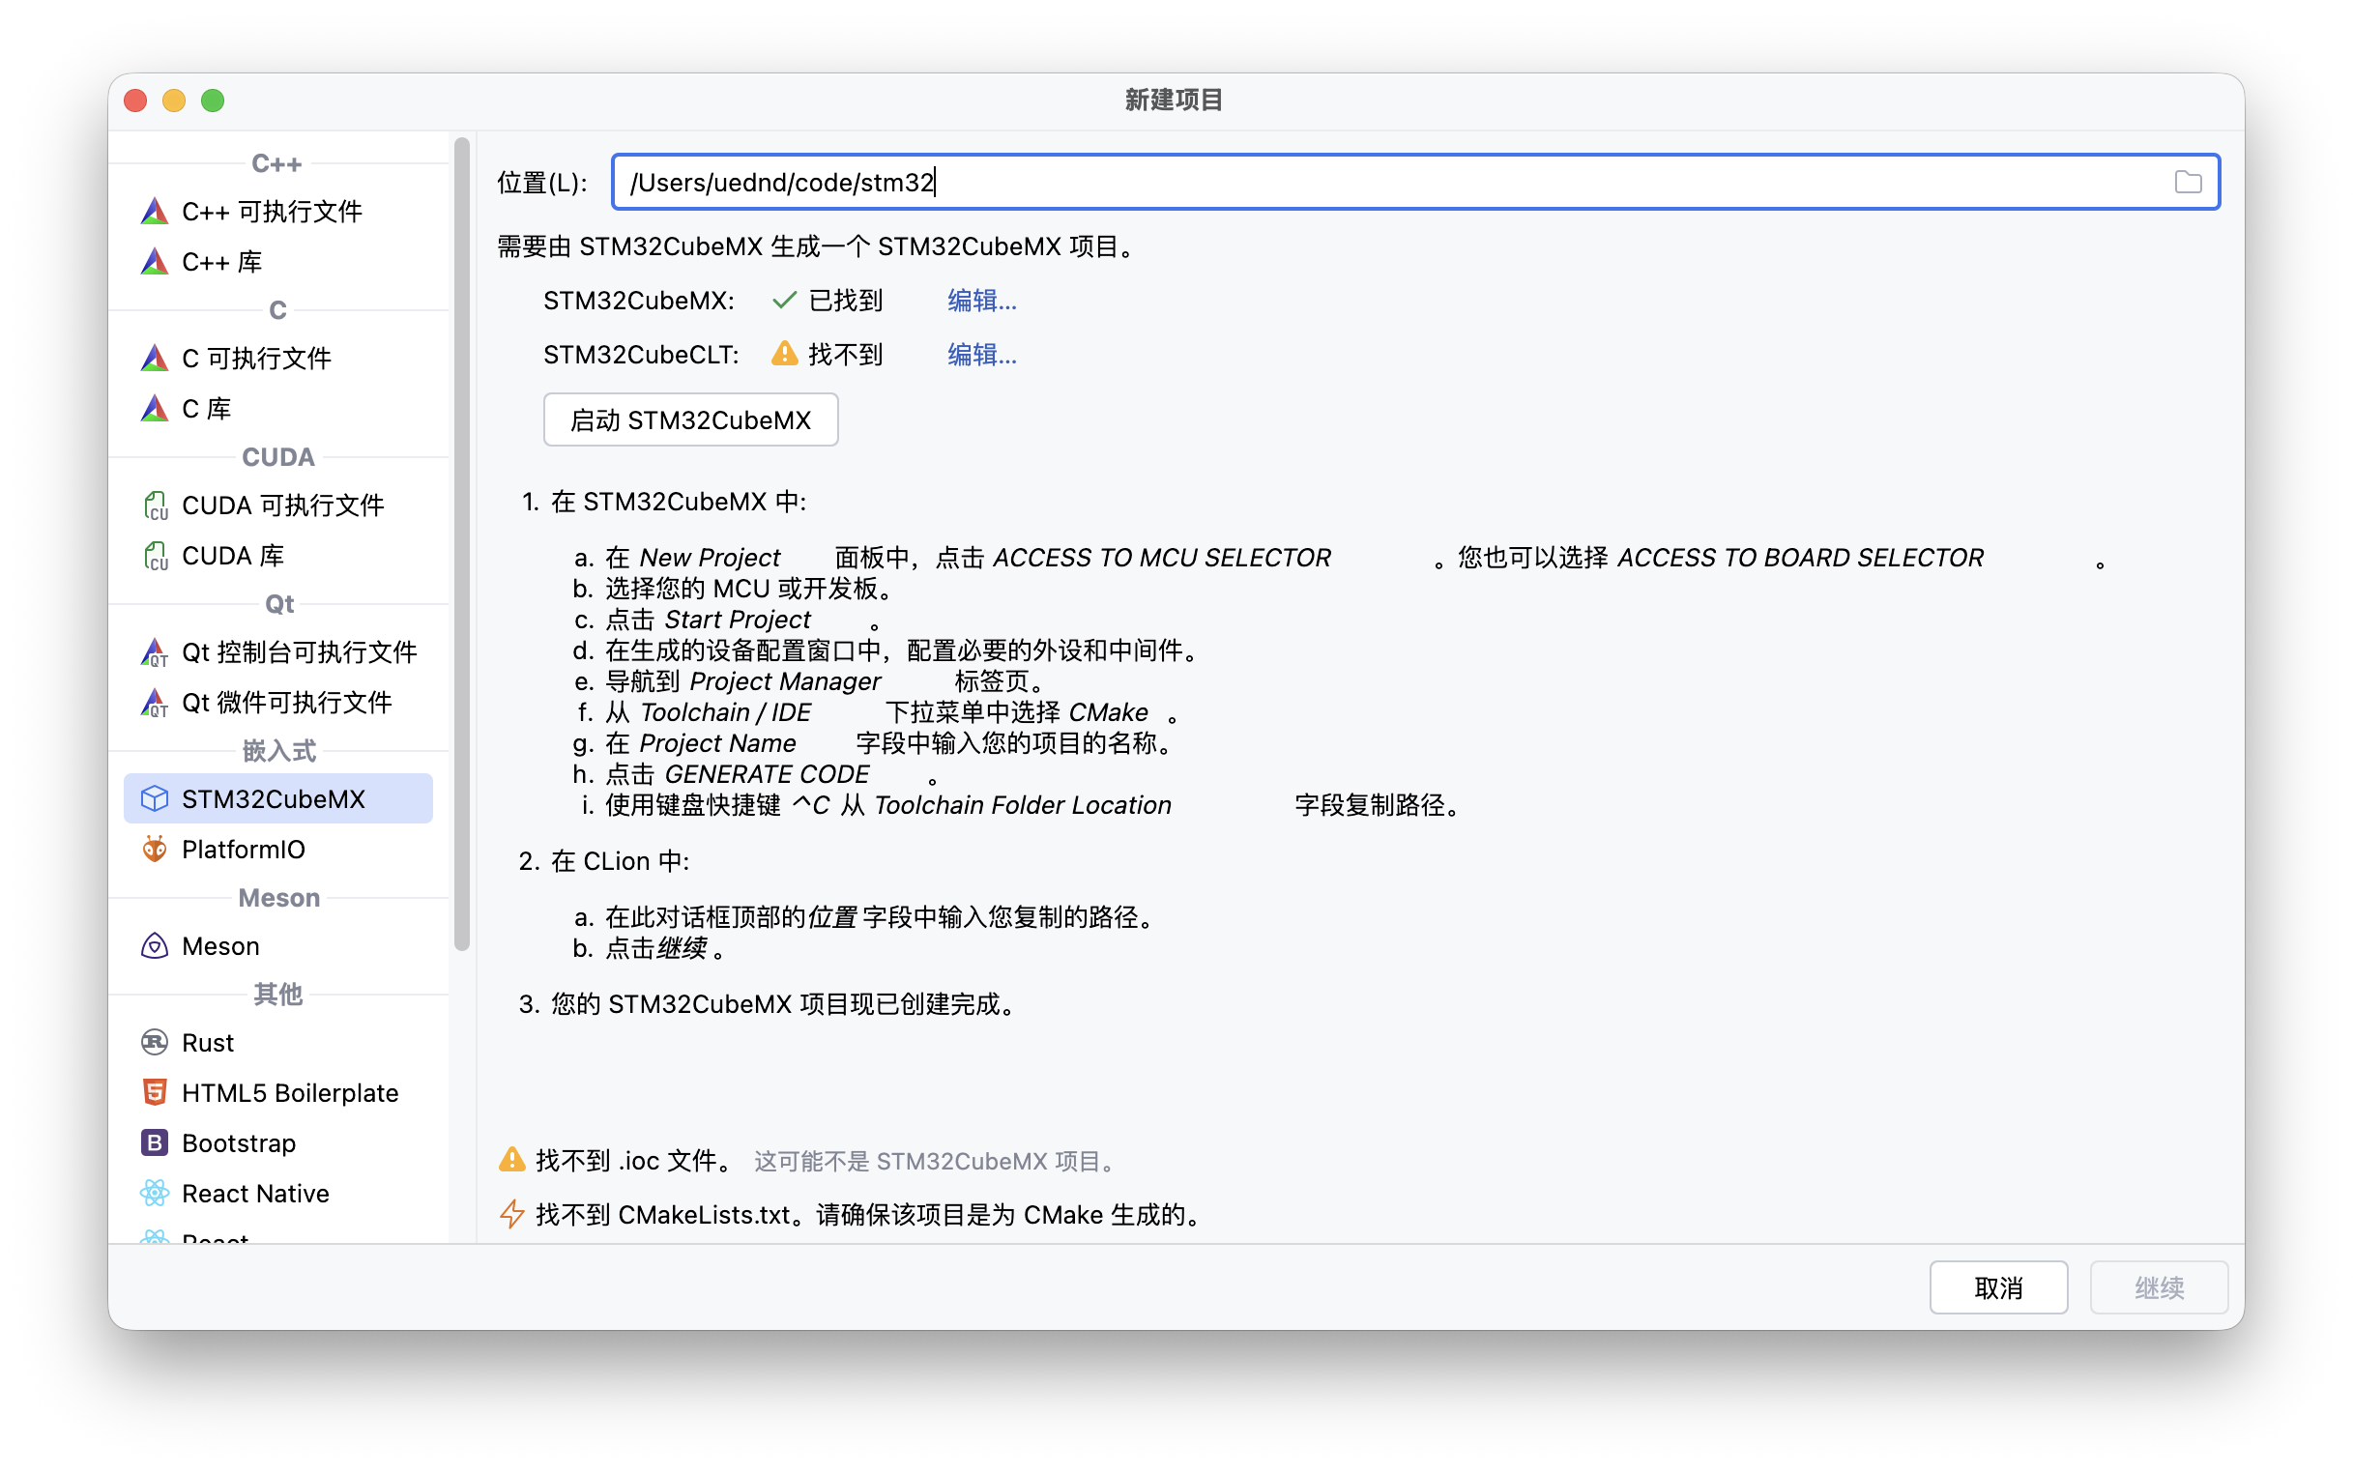Screen dimensions: 2353x1473
Task: Click the C++ executable CMake icon
Action: click(x=155, y=212)
